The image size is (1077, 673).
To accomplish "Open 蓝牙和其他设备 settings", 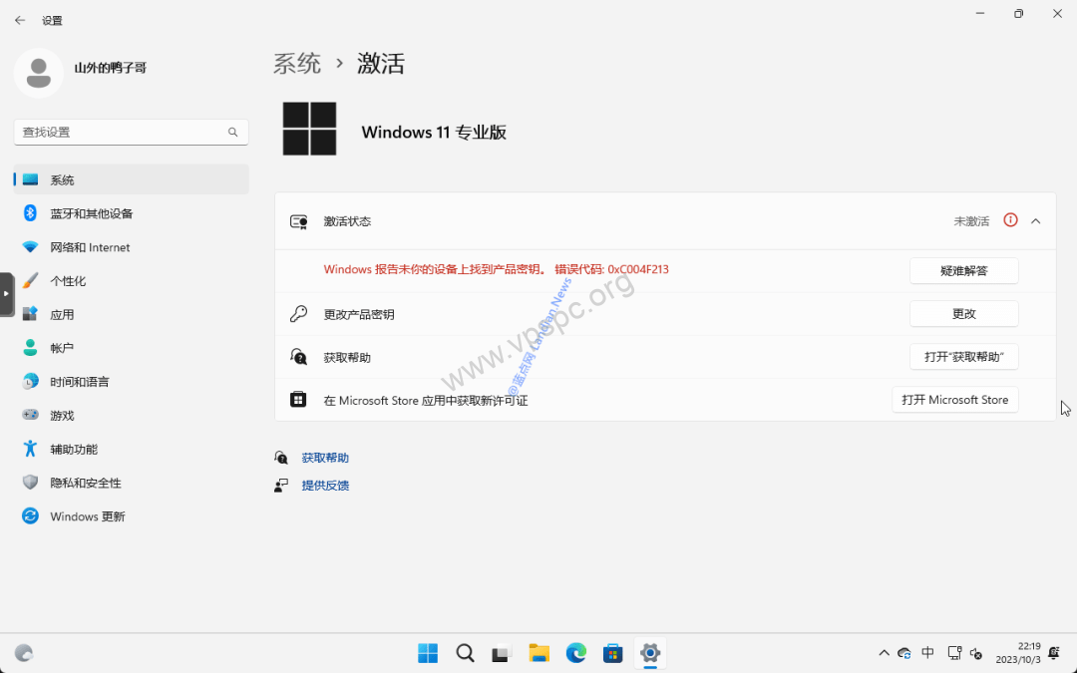I will [132, 213].
